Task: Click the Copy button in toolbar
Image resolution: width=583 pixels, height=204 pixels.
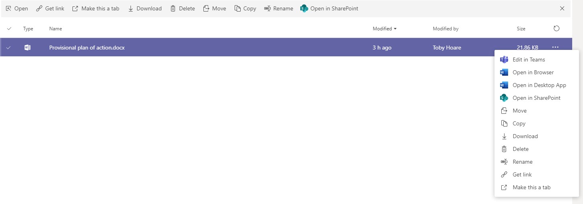Action: click(x=245, y=8)
